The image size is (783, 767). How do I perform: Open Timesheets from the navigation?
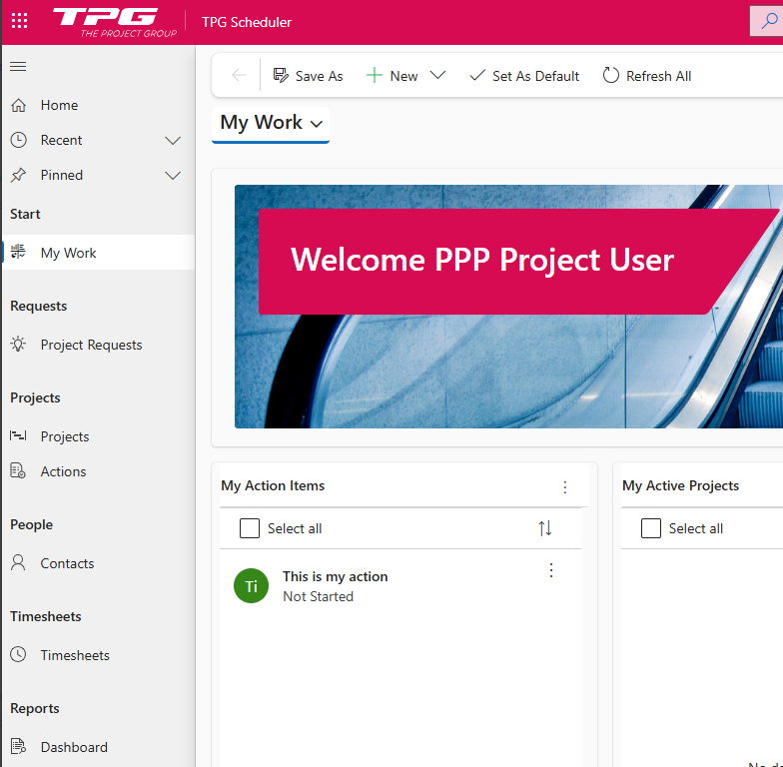[x=75, y=655]
